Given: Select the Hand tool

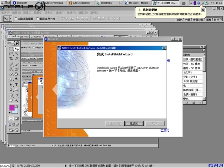Looking at the screenshot, I should pyautogui.click(x=11, y=100).
